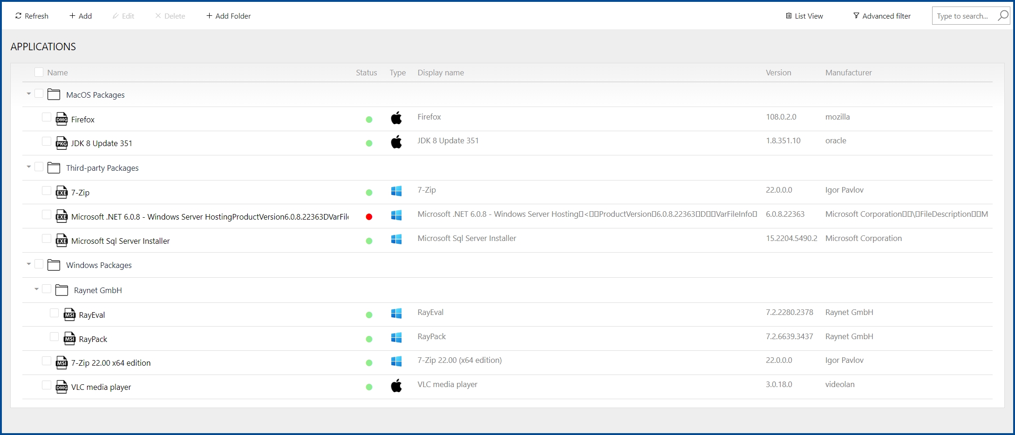Click the RayPack MSI file icon
This screenshot has height=435, width=1015.
pos(69,339)
